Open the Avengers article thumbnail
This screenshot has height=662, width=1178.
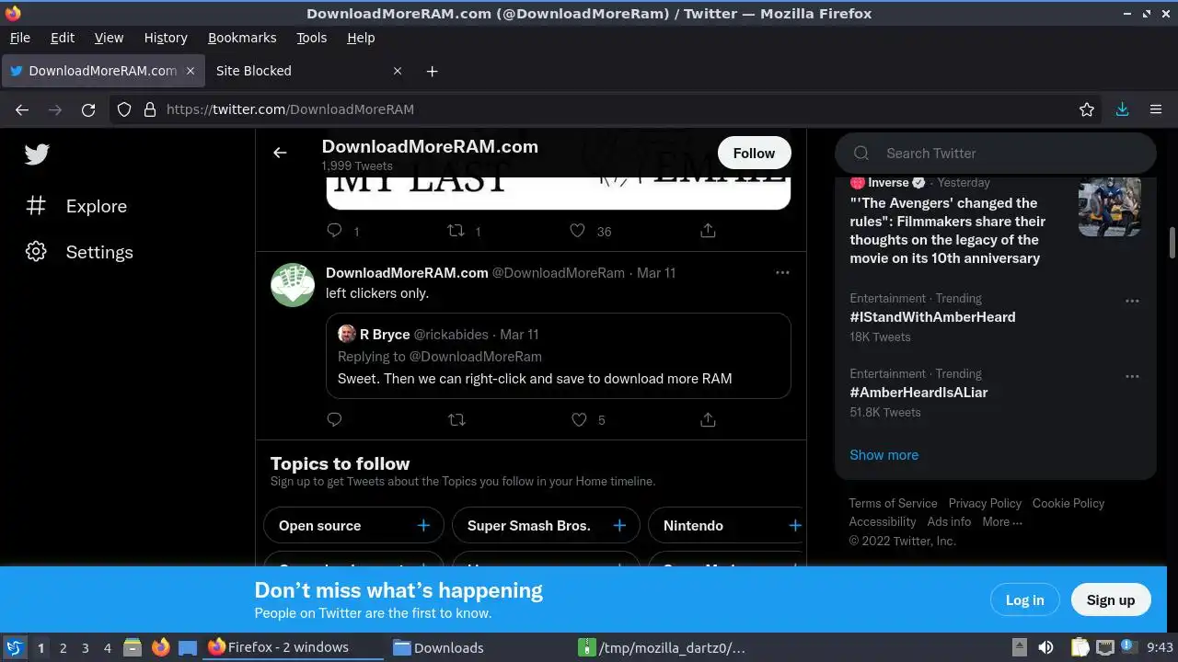pyautogui.click(x=1110, y=206)
